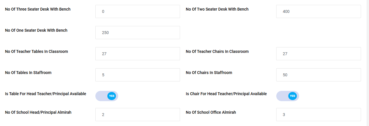Click the 'No Of School Office Almirah' label text

click(211, 112)
